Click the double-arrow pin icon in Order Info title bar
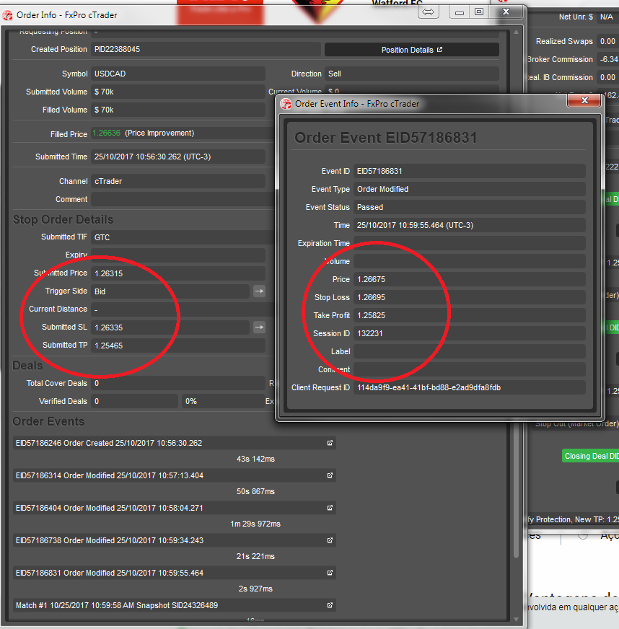 [x=428, y=12]
